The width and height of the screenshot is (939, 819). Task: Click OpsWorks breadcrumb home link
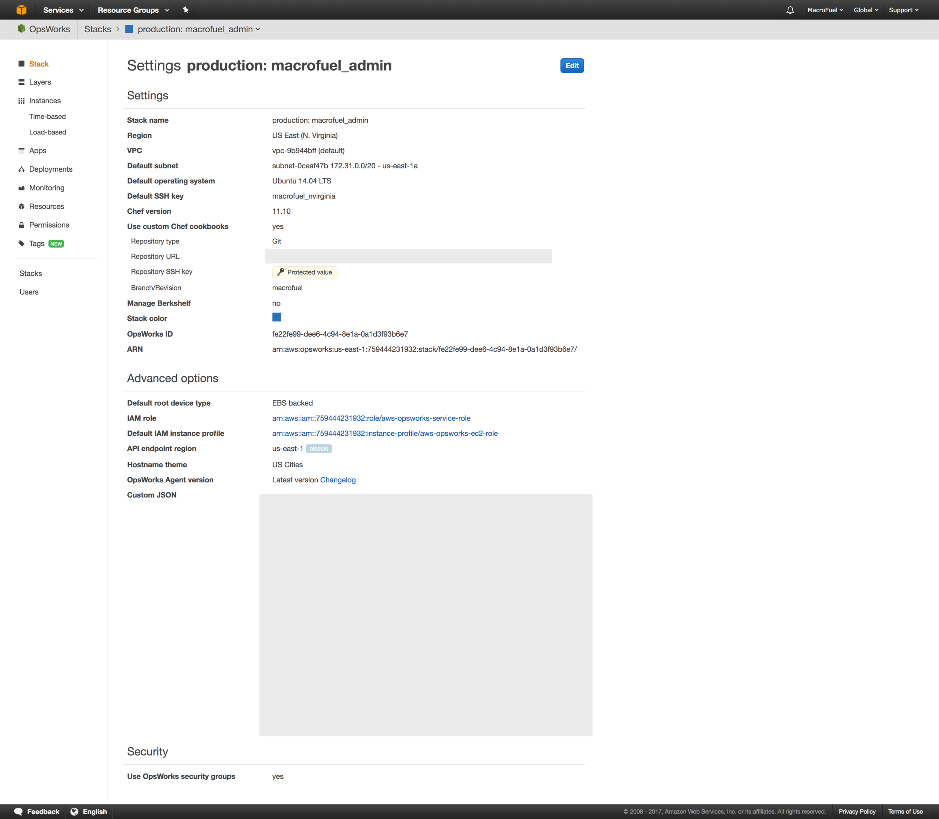(49, 29)
